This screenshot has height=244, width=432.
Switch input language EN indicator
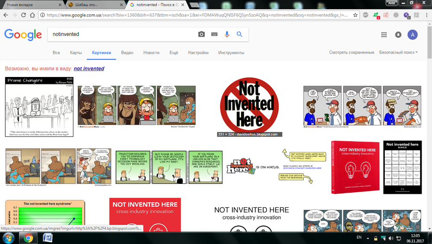(x=359, y=238)
